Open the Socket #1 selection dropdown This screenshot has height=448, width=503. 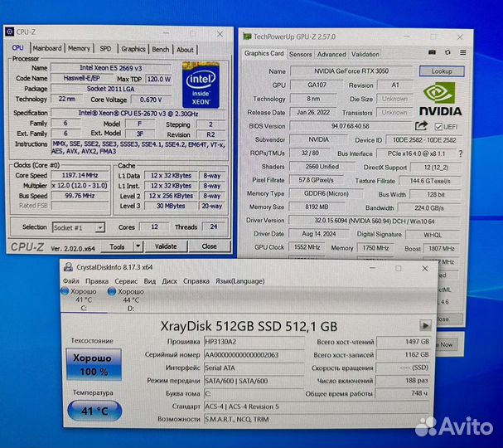coord(78,227)
